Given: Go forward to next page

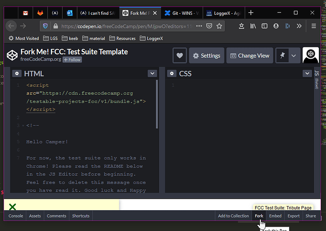Looking at the screenshot, I should click(x=23, y=26).
